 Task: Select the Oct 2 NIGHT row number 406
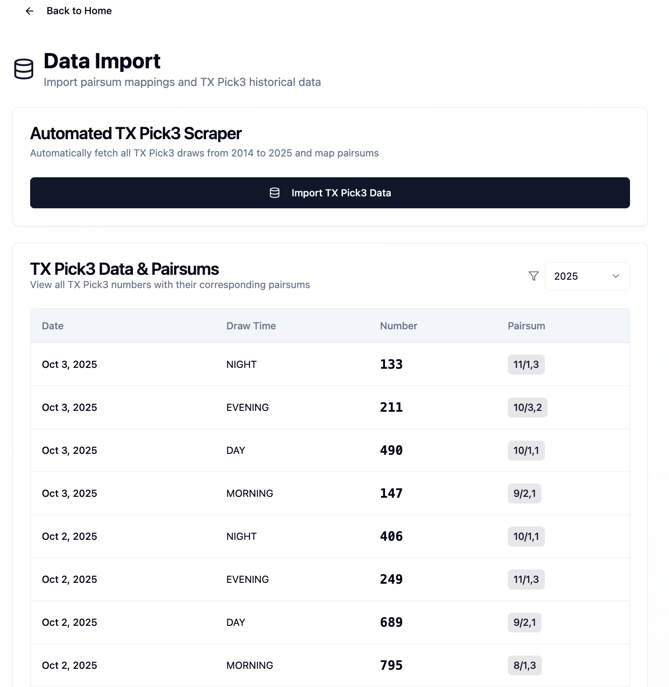coord(391,536)
